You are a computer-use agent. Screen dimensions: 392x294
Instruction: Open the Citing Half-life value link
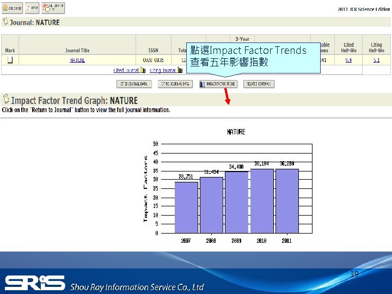pyautogui.click(x=377, y=60)
